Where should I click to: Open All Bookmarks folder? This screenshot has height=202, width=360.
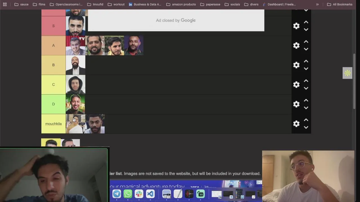pos(340,4)
